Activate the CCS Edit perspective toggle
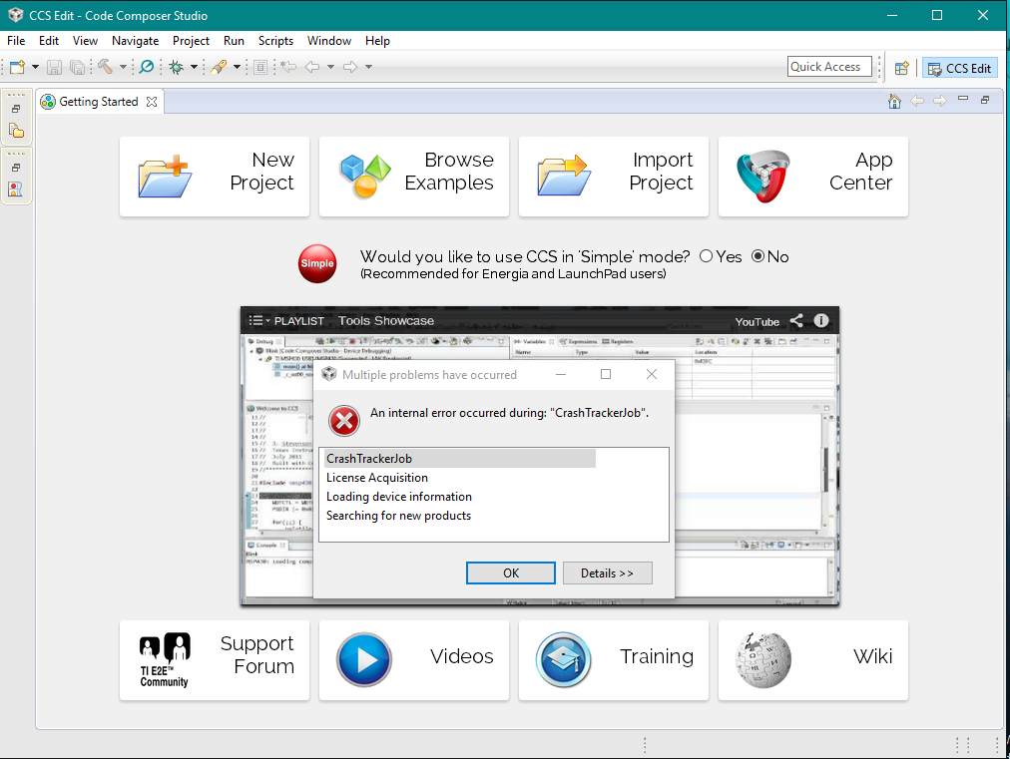Screen dimensions: 1010x759 pyautogui.click(x=960, y=68)
